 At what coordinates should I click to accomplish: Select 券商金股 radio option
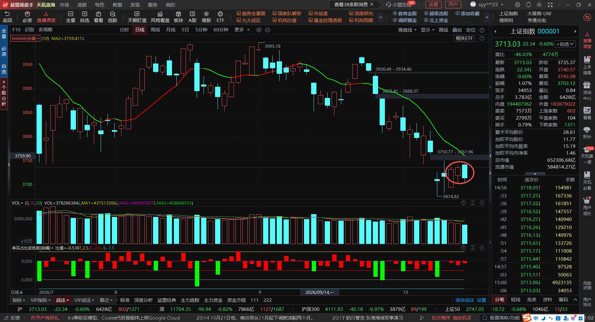pos(405,14)
